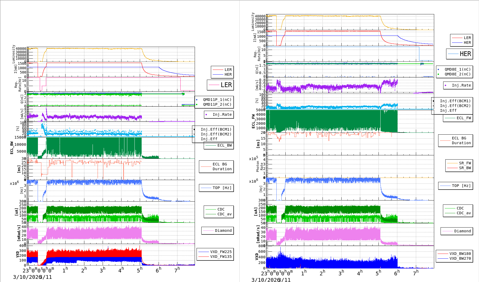Click the ECL_BW legend box
Screen dimensions: 479x282
[219, 145]
